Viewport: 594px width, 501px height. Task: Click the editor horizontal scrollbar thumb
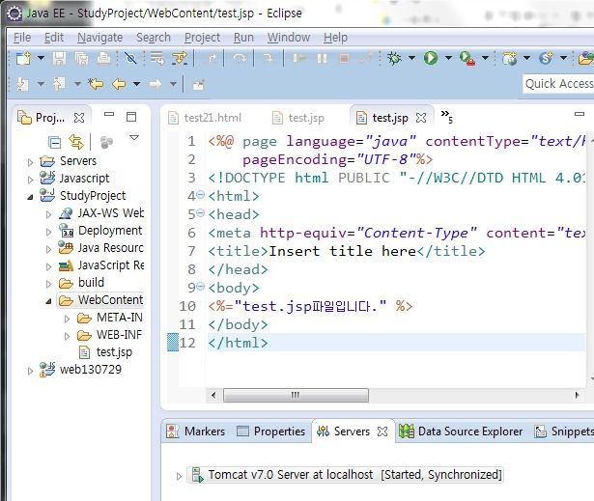pyautogui.click(x=296, y=396)
